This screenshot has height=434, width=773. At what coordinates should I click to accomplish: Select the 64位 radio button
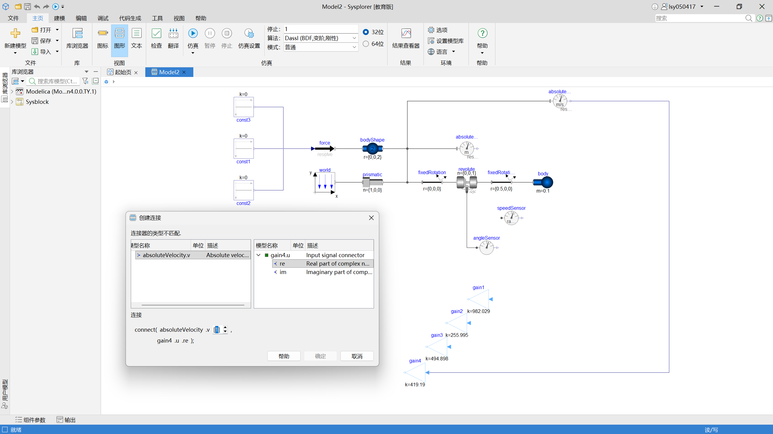pyautogui.click(x=366, y=44)
